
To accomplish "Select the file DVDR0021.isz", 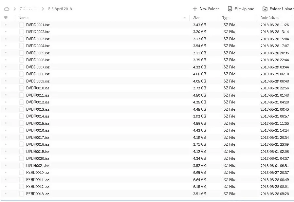I will click(38, 165).
